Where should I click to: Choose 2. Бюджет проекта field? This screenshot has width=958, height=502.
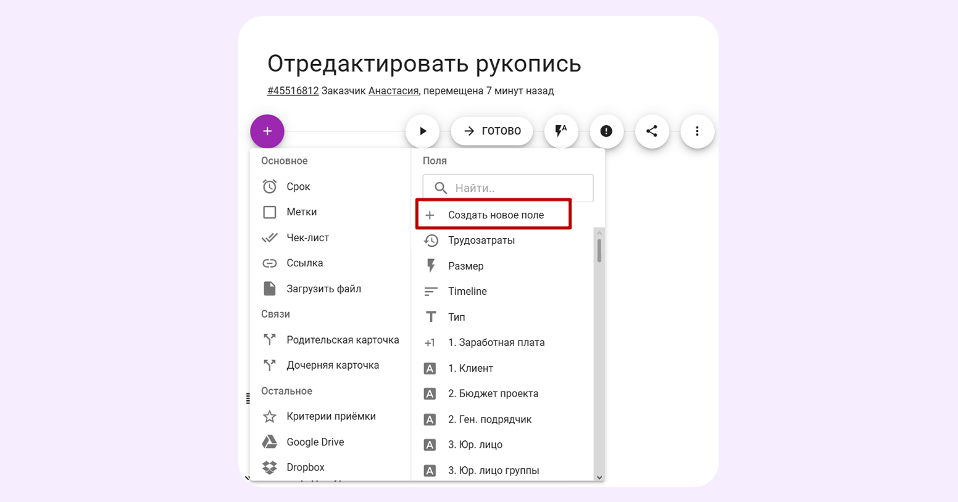pyautogui.click(x=502, y=393)
